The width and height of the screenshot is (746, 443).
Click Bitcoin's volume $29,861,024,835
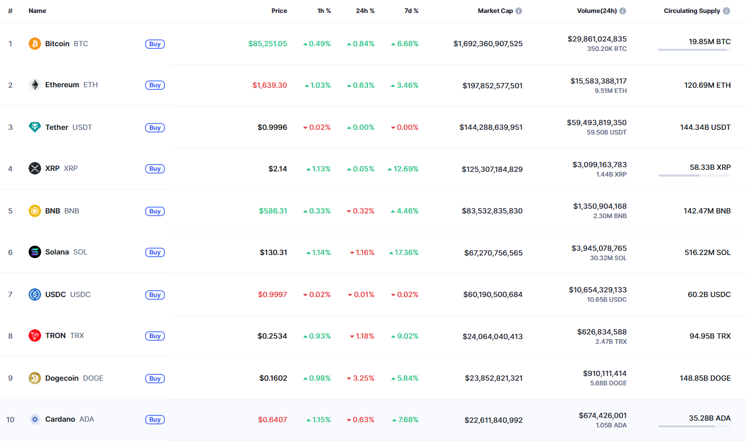[597, 39]
